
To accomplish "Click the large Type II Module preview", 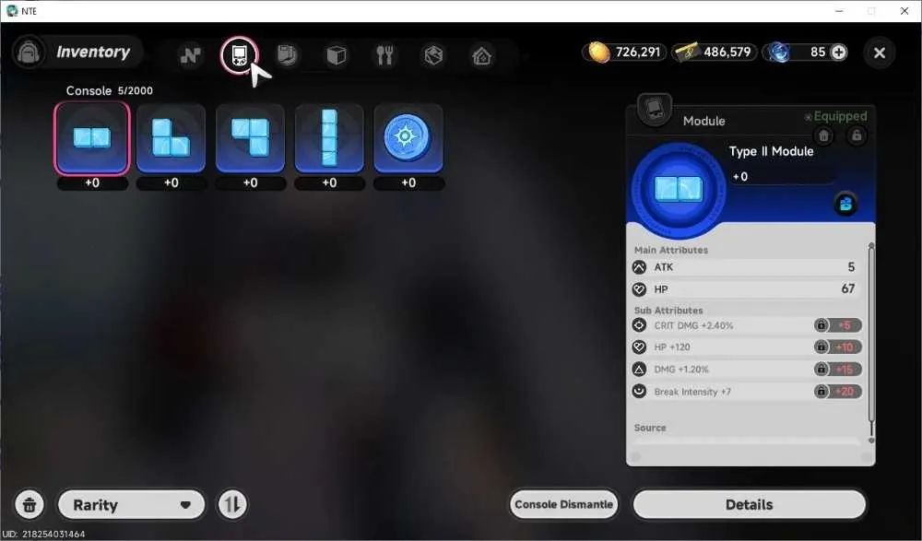I will (678, 190).
